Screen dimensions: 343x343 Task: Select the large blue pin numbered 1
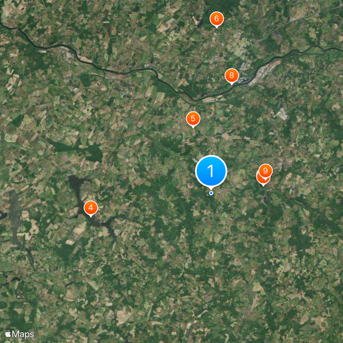tap(211, 171)
